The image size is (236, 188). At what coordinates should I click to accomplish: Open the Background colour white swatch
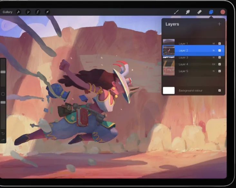(169, 91)
